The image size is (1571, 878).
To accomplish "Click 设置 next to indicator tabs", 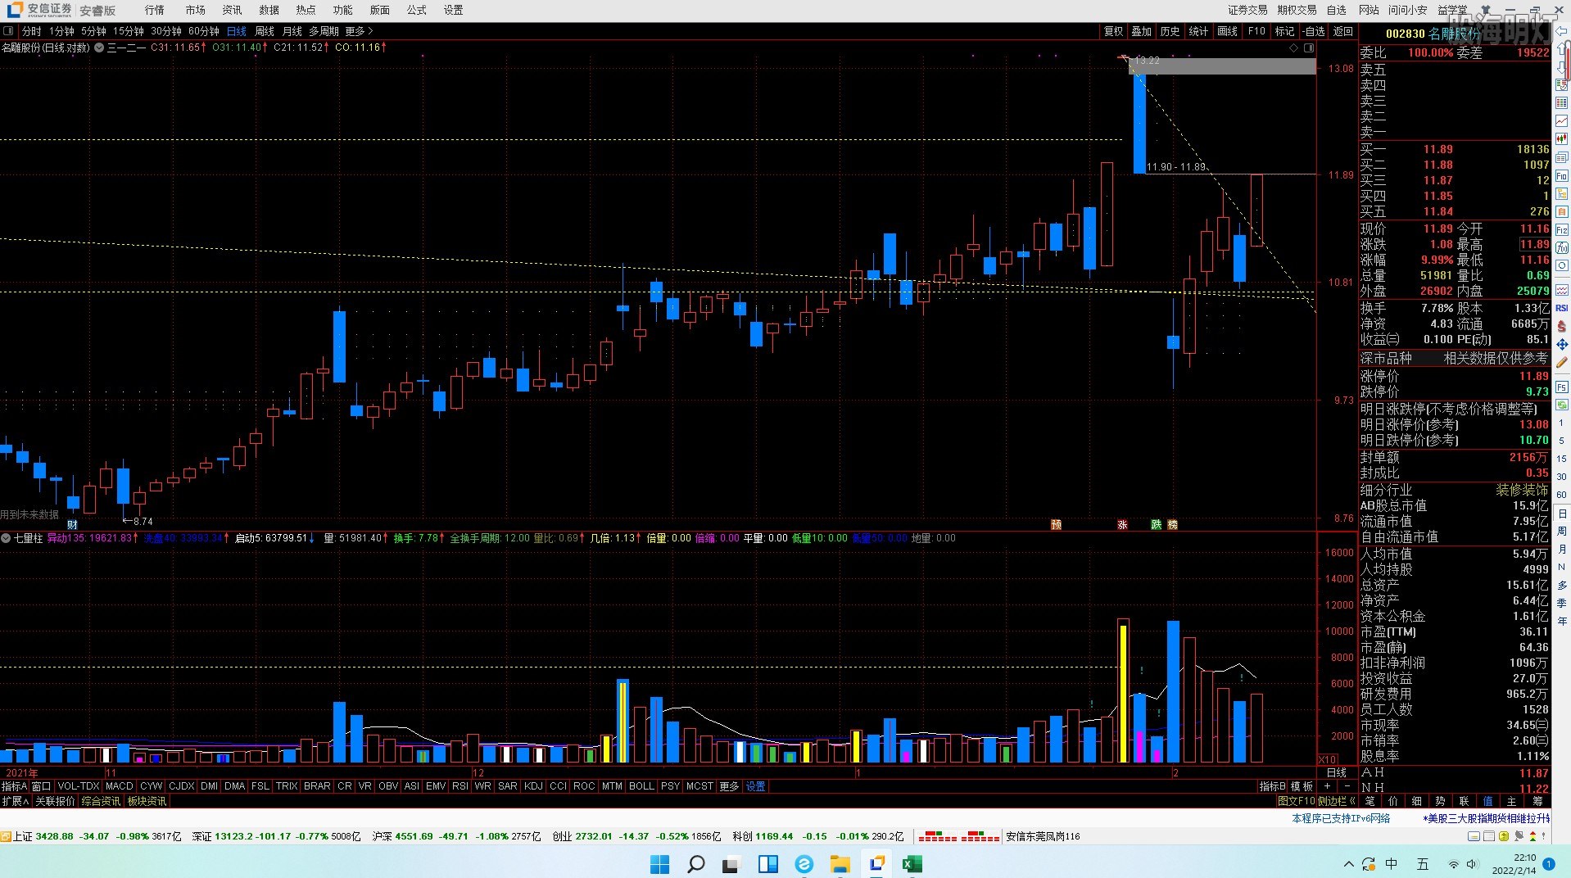I will [x=756, y=786].
